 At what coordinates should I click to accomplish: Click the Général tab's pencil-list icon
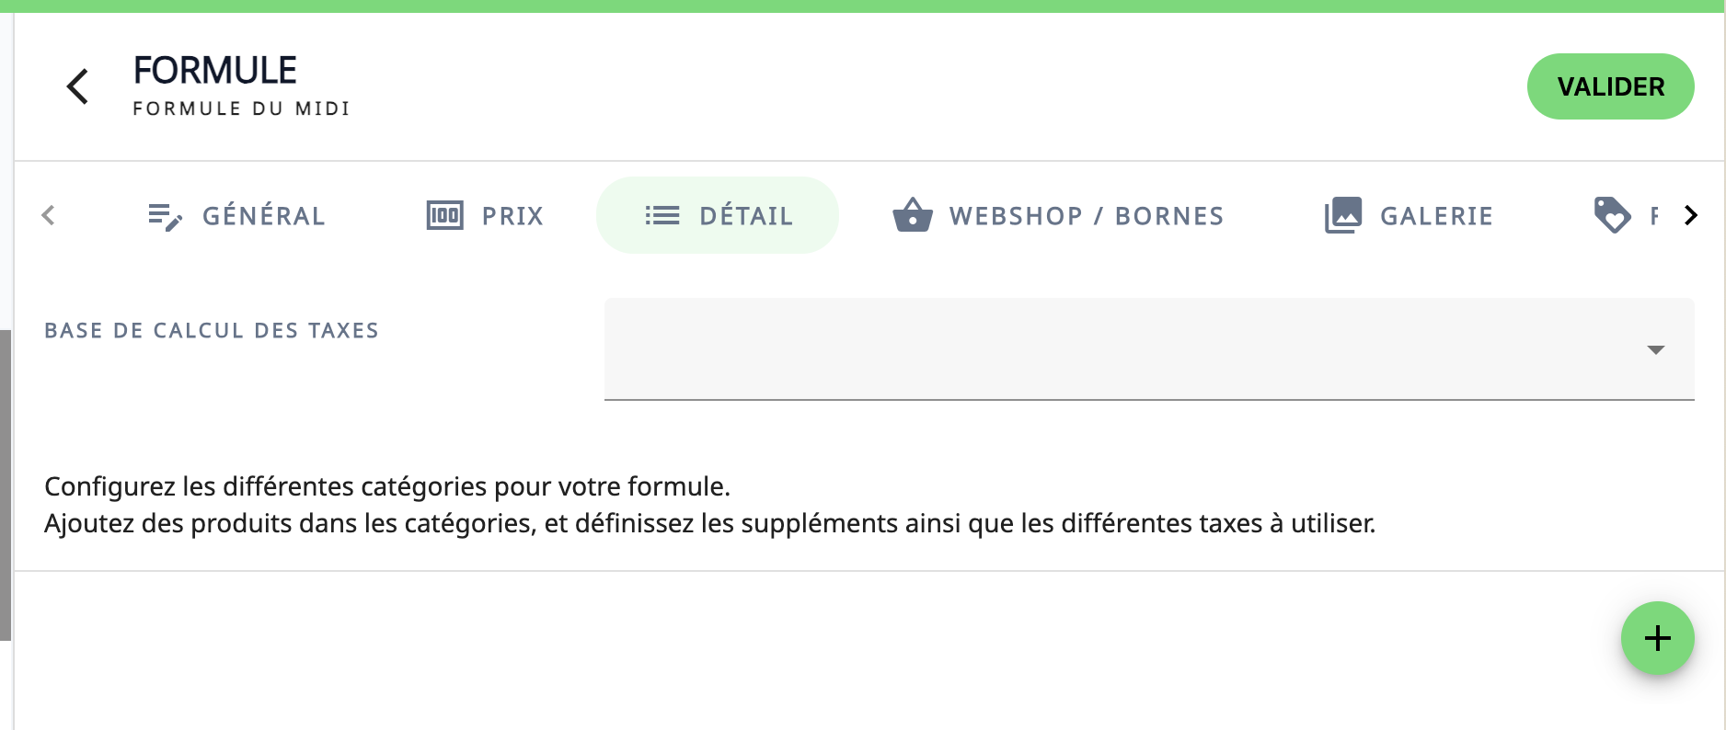pos(165,216)
